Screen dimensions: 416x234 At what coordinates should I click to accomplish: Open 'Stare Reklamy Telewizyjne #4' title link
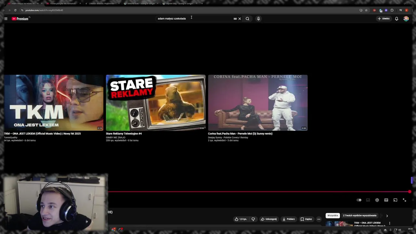[124, 134]
